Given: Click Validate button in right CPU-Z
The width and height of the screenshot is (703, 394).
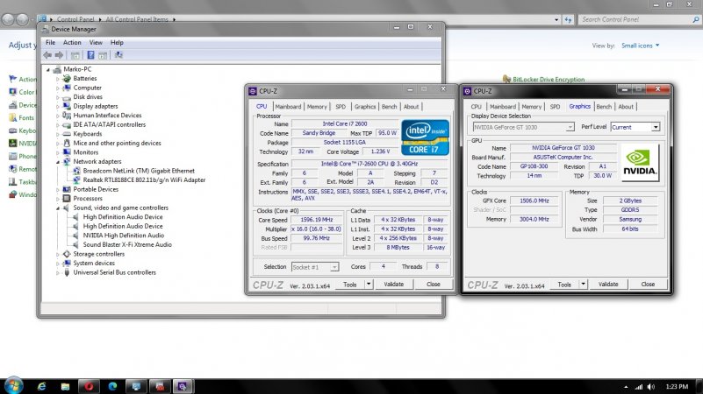Looking at the screenshot, I should (x=608, y=284).
